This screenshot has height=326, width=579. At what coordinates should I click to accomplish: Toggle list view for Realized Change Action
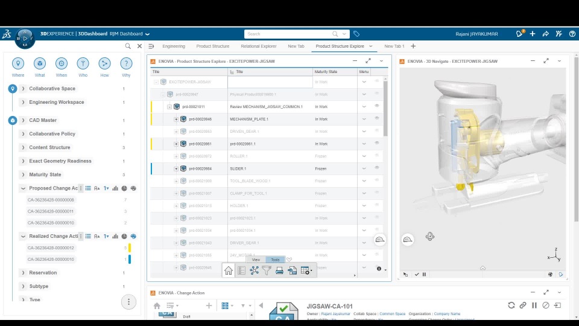88,236
